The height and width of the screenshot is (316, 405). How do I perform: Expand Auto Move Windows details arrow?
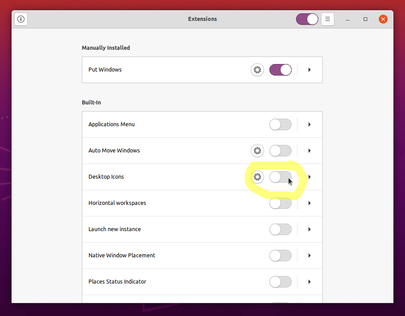309,151
